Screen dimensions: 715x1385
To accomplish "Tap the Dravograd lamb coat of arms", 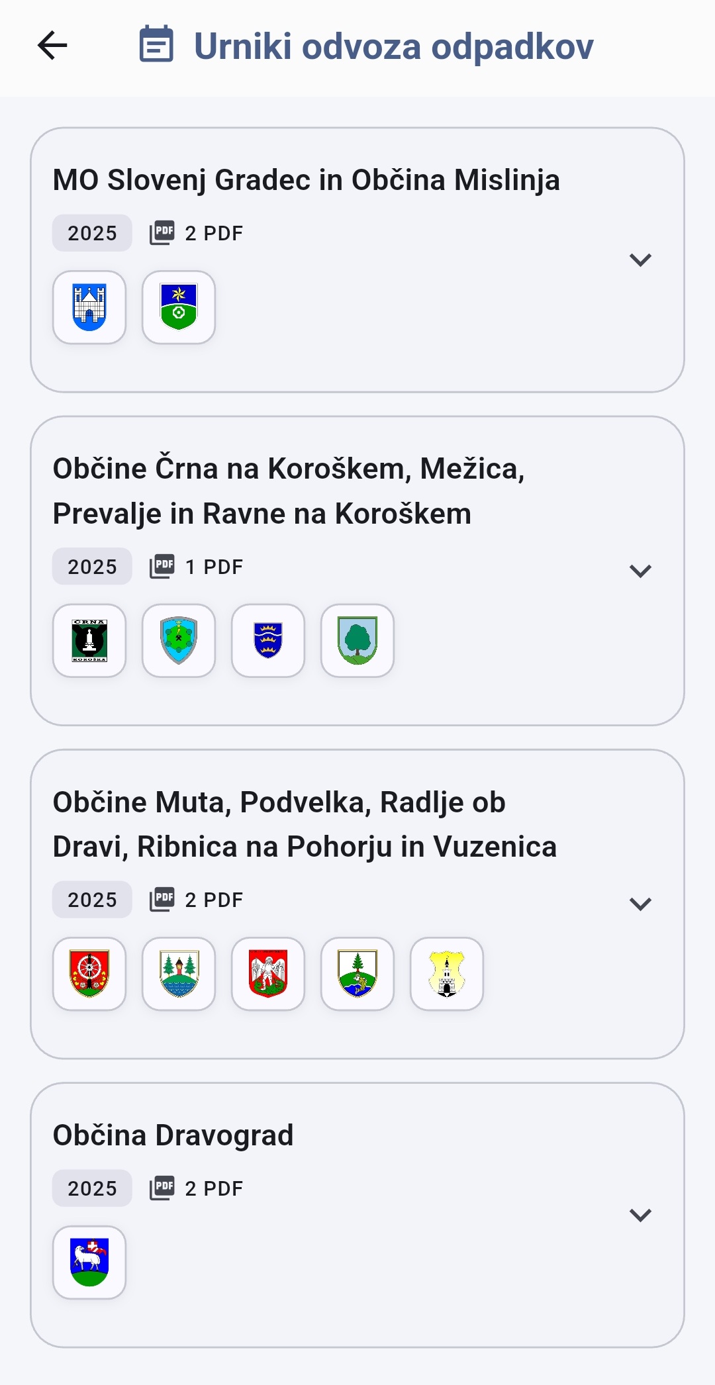I will tap(89, 1262).
